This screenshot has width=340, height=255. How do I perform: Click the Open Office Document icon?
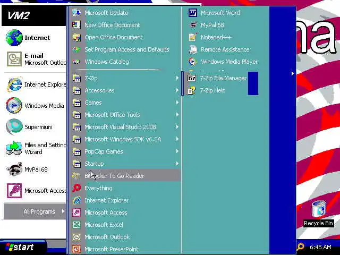(x=76, y=37)
